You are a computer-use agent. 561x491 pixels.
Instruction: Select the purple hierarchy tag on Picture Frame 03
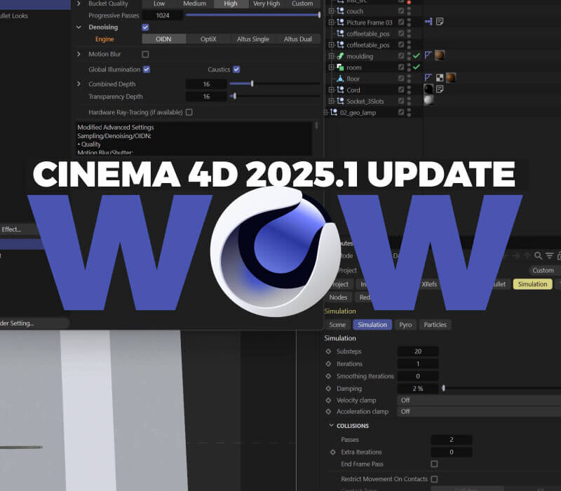coord(428,22)
